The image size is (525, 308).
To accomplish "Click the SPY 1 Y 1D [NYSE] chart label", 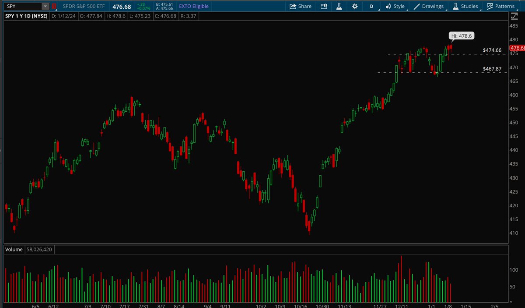I will [27, 17].
